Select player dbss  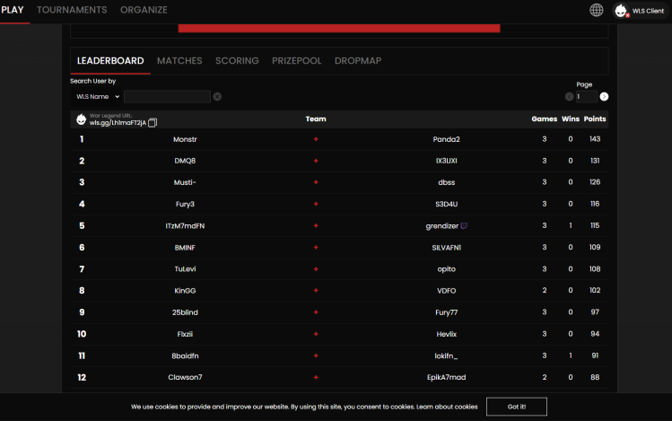pyautogui.click(x=446, y=182)
